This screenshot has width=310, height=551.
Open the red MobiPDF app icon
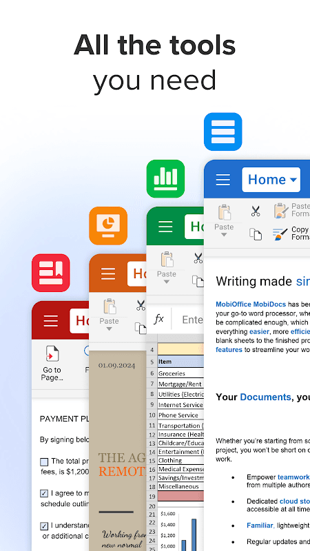[x=50, y=273]
